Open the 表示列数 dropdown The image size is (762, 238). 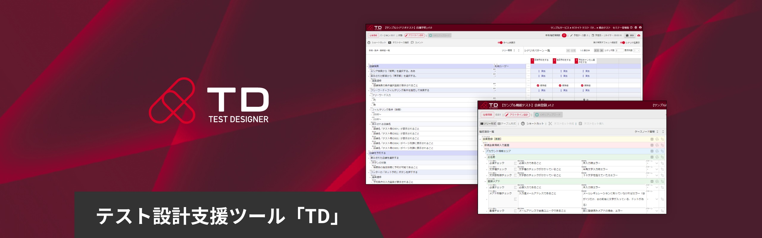637,51
